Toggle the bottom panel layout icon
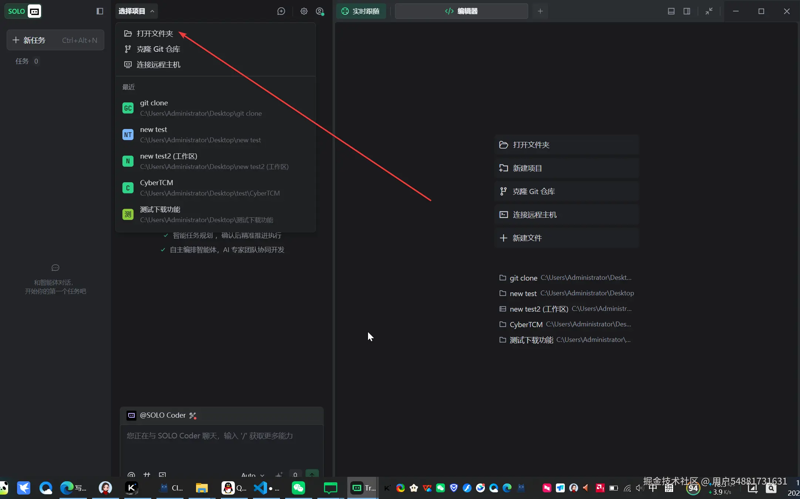Image resolution: width=800 pixels, height=499 pixels. (671, 11)
